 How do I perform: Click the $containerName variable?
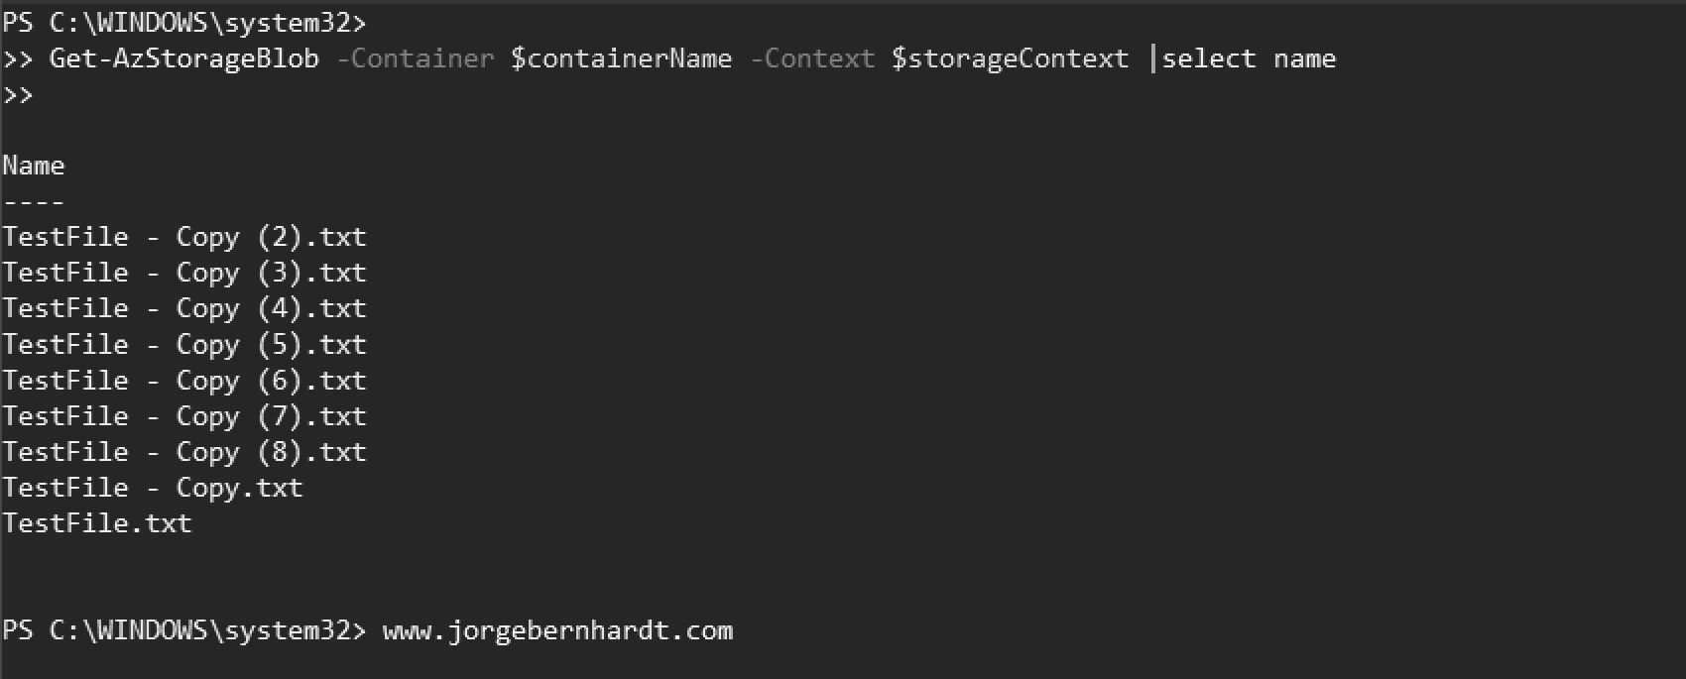tap(622, 58)
